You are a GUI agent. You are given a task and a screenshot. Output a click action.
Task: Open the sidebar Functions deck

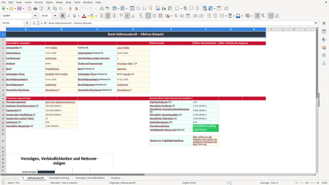(324, 63)
